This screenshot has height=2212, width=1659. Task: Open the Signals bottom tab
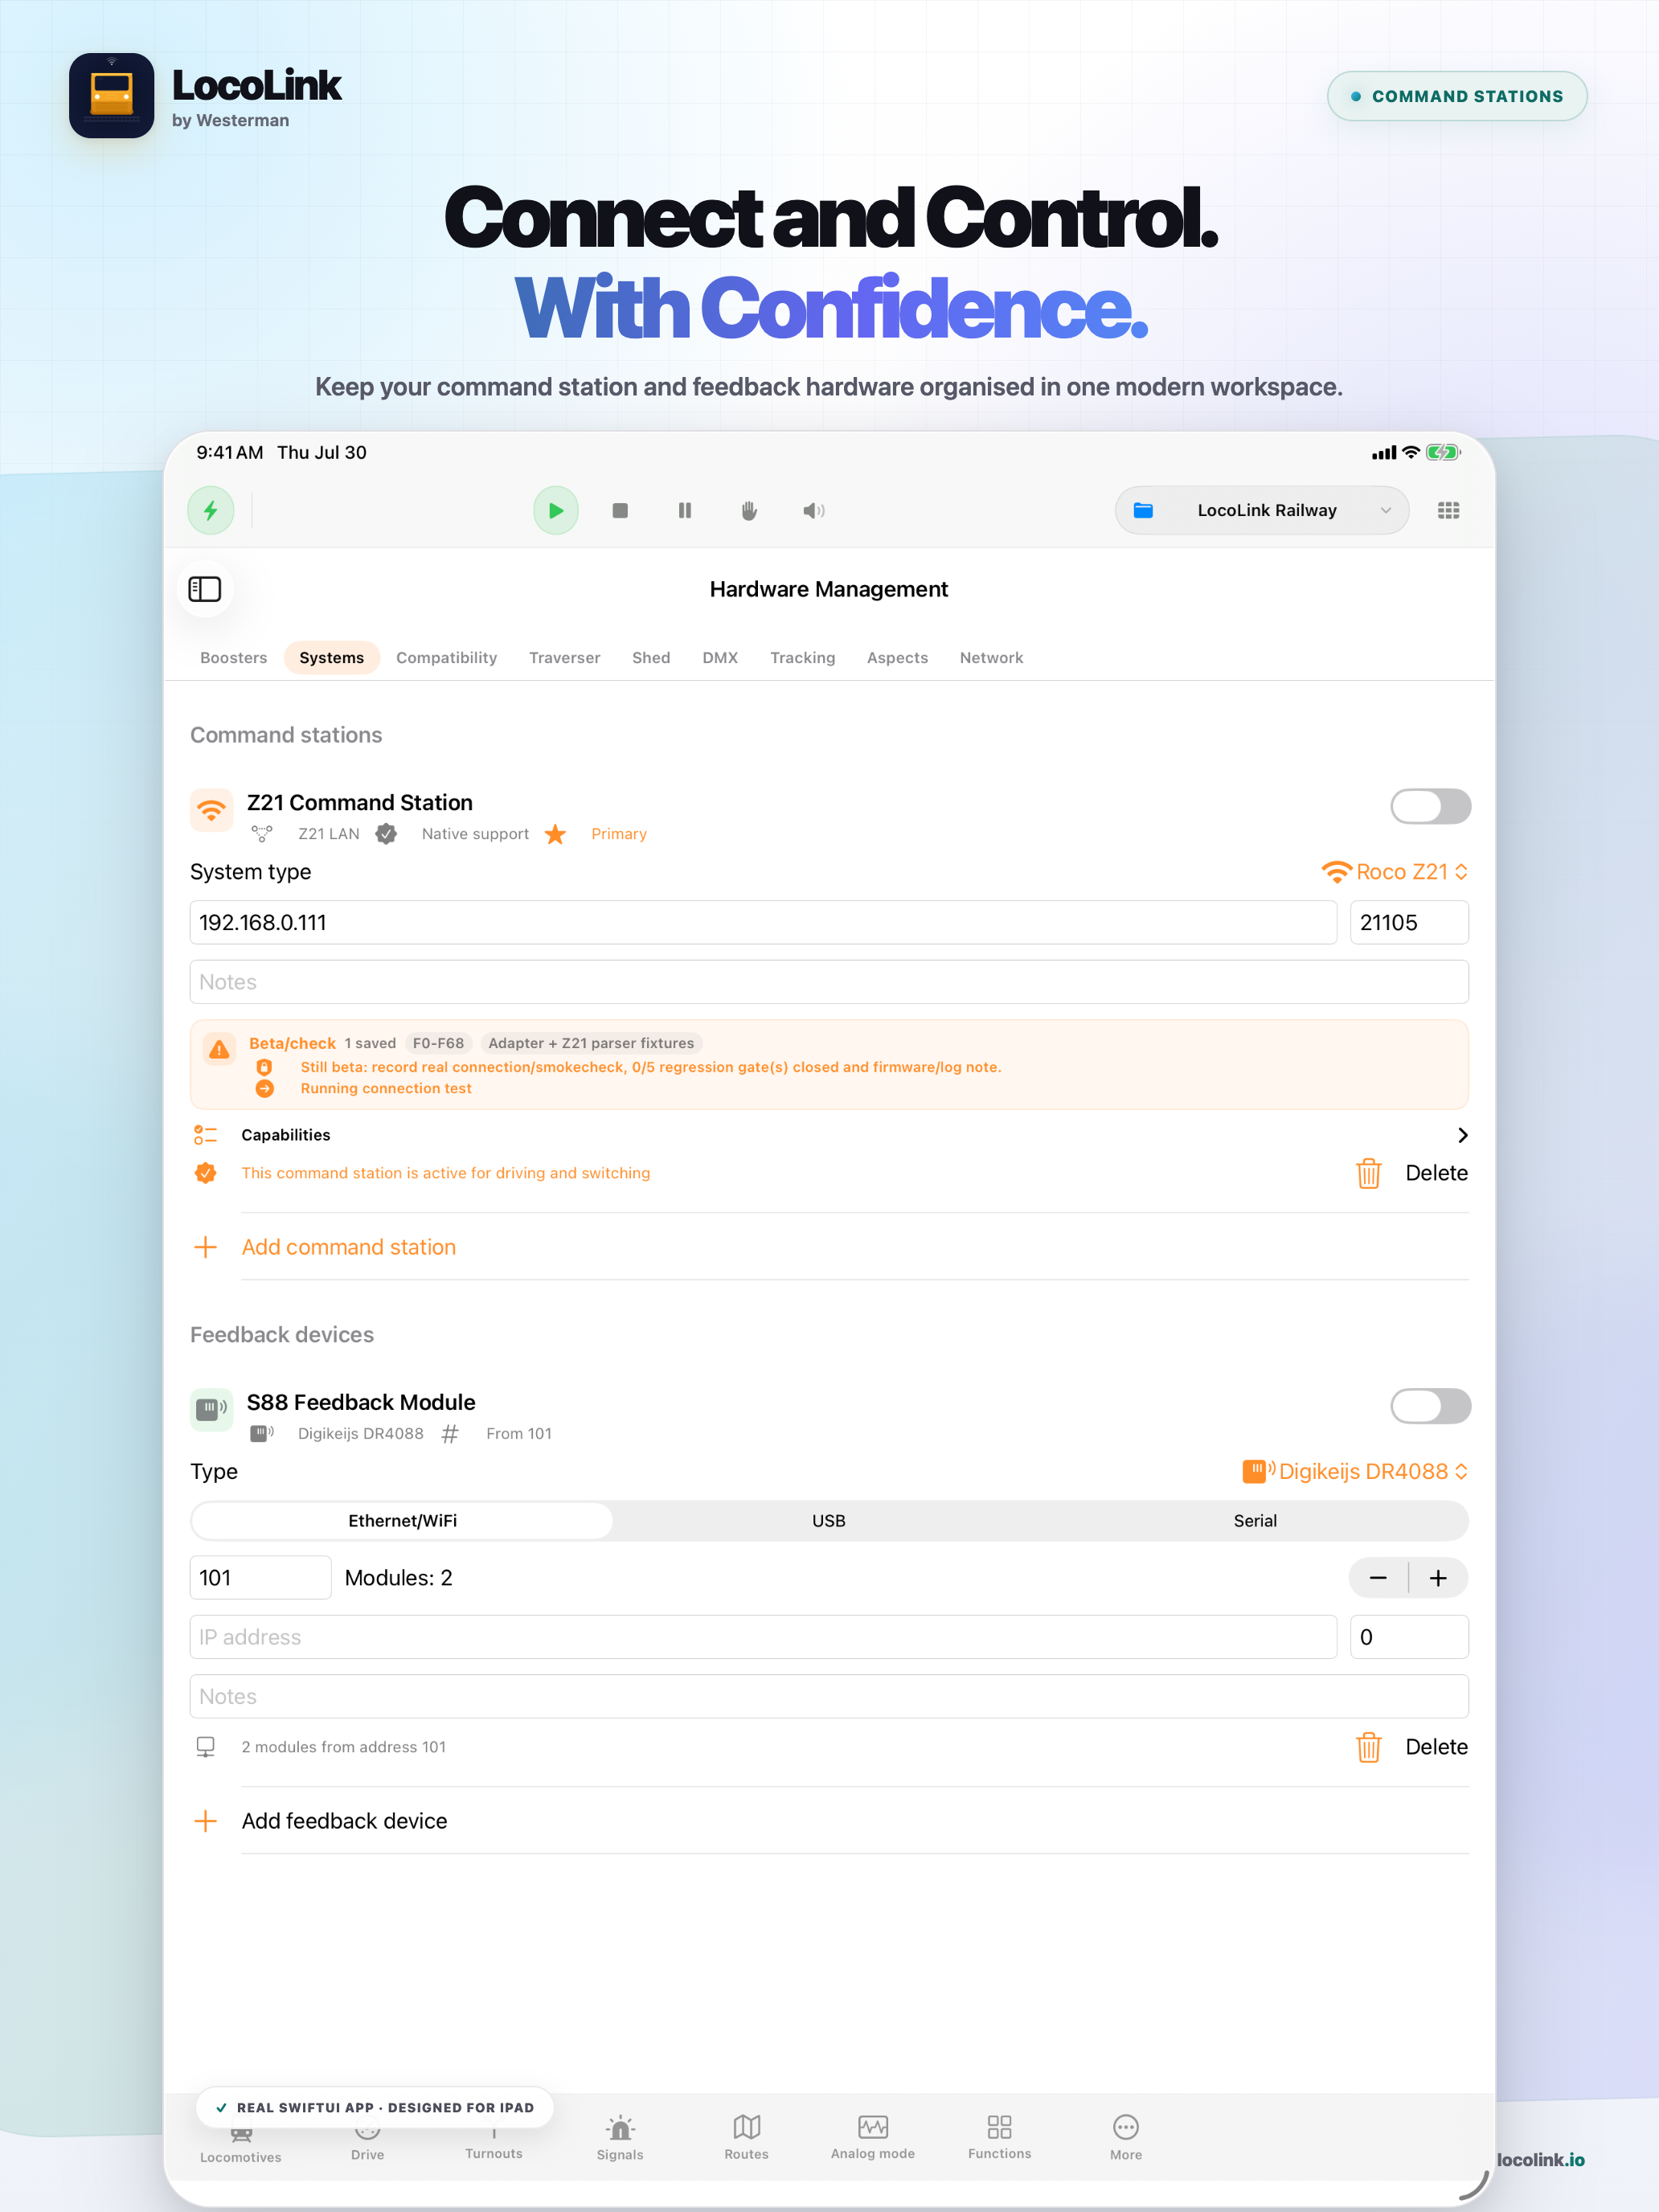[620, 2138]
